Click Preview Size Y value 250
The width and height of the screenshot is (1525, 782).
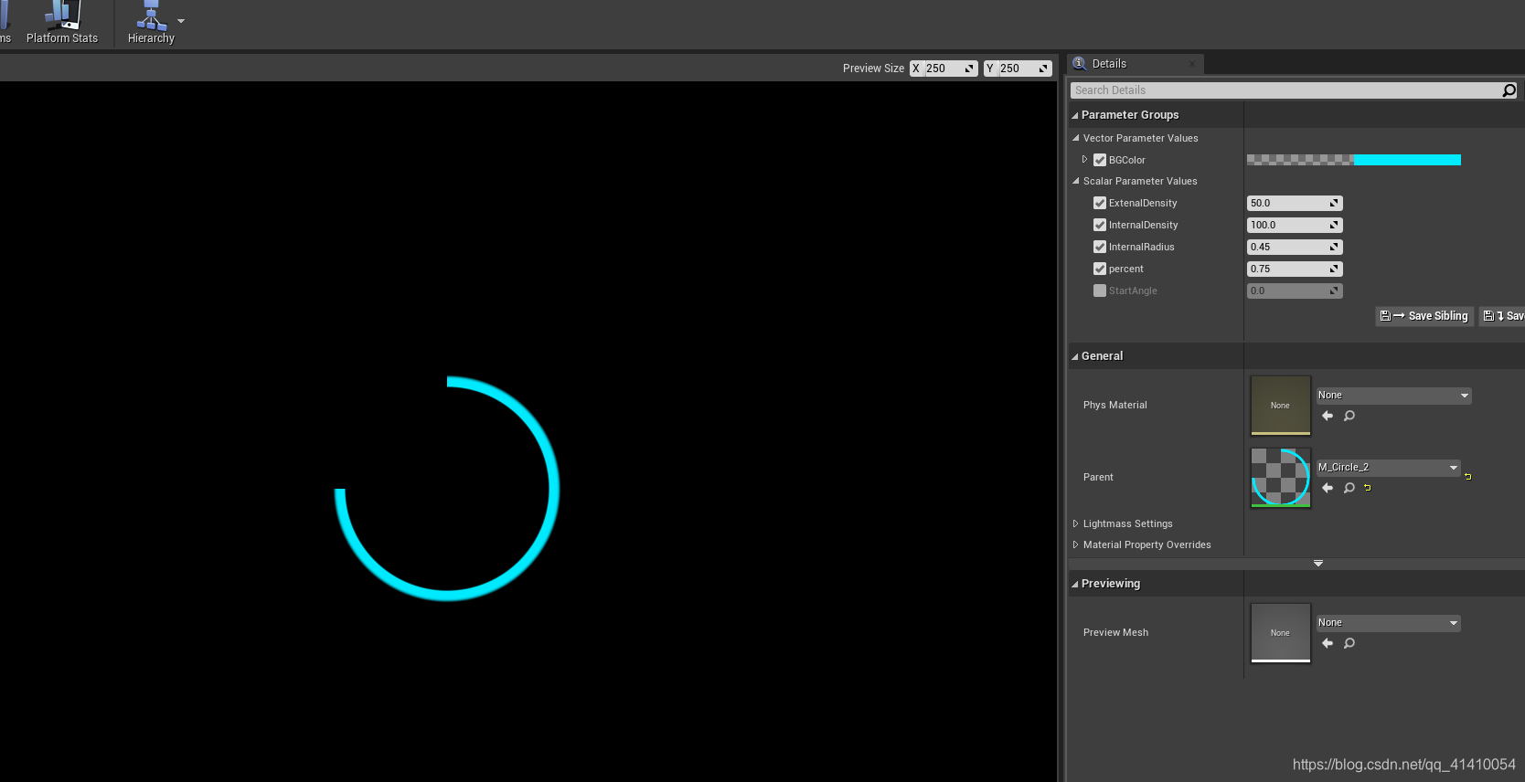pos(1017,69)
